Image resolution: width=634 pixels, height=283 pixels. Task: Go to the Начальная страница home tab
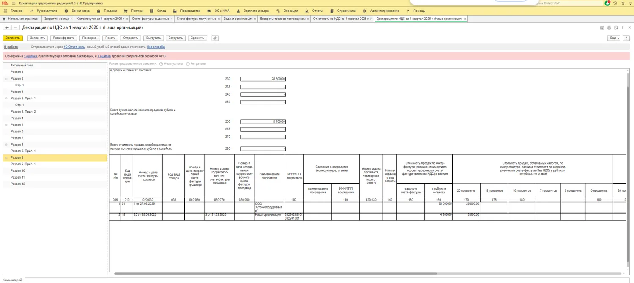tap(20, 19)
